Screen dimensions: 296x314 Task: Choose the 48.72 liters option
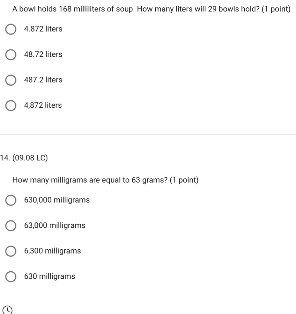(11, 55)
